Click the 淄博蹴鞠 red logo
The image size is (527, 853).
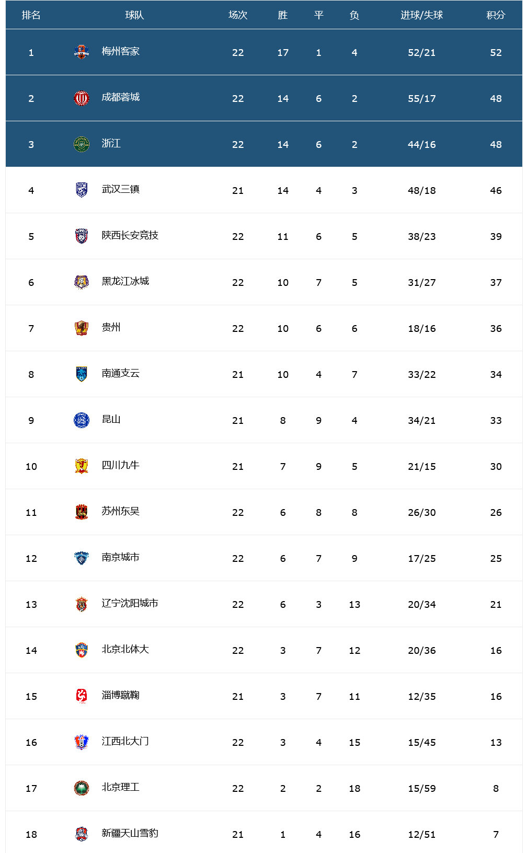pos(82,696)
